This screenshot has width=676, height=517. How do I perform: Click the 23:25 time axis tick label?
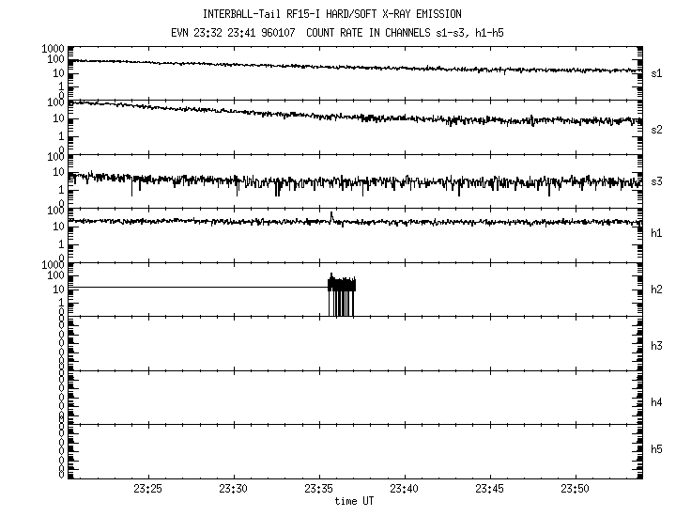148,489
